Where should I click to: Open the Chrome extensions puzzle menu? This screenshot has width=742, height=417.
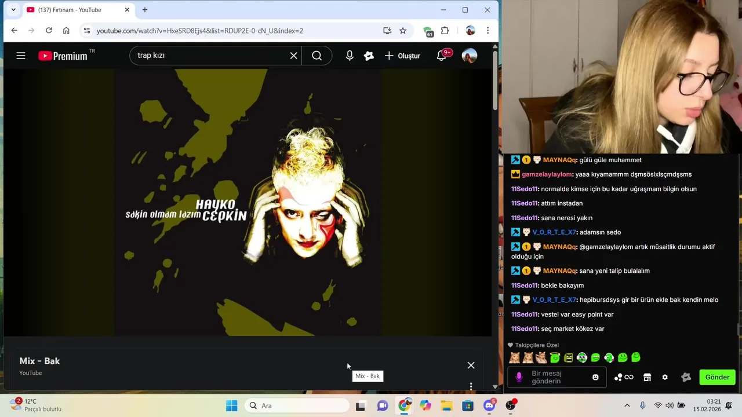pos(445,31)
